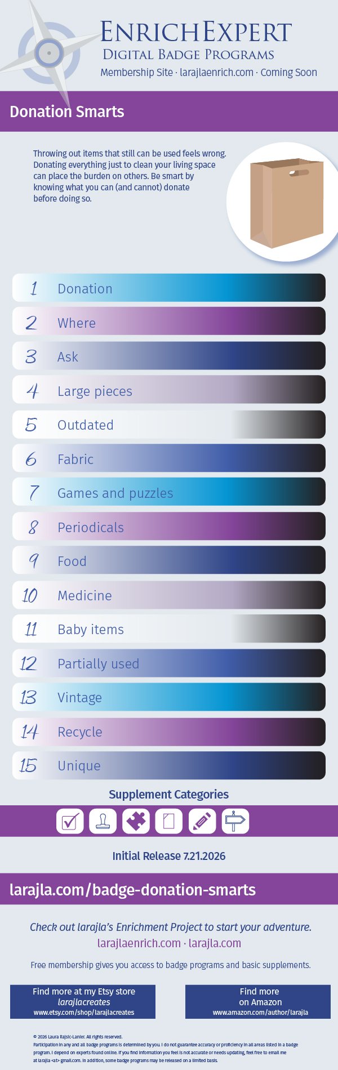Click item 5 Outdated bar
338x1070 pixels.
[x=169, y=424]
